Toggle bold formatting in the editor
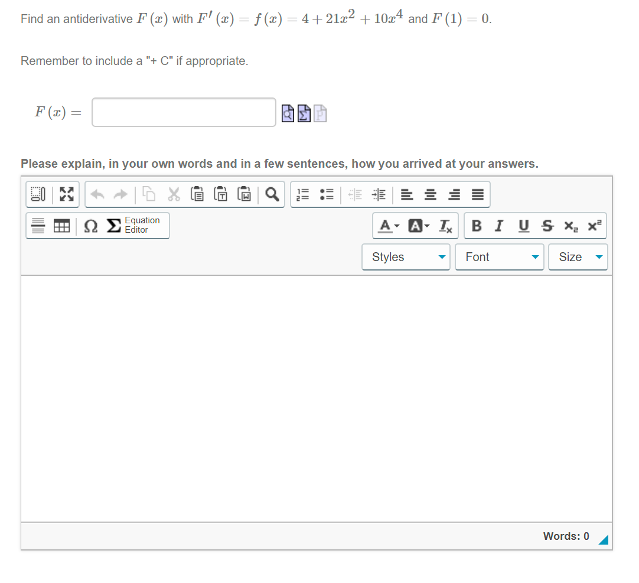This screenshot has height=583, width=639. click(x=476, y=226)
